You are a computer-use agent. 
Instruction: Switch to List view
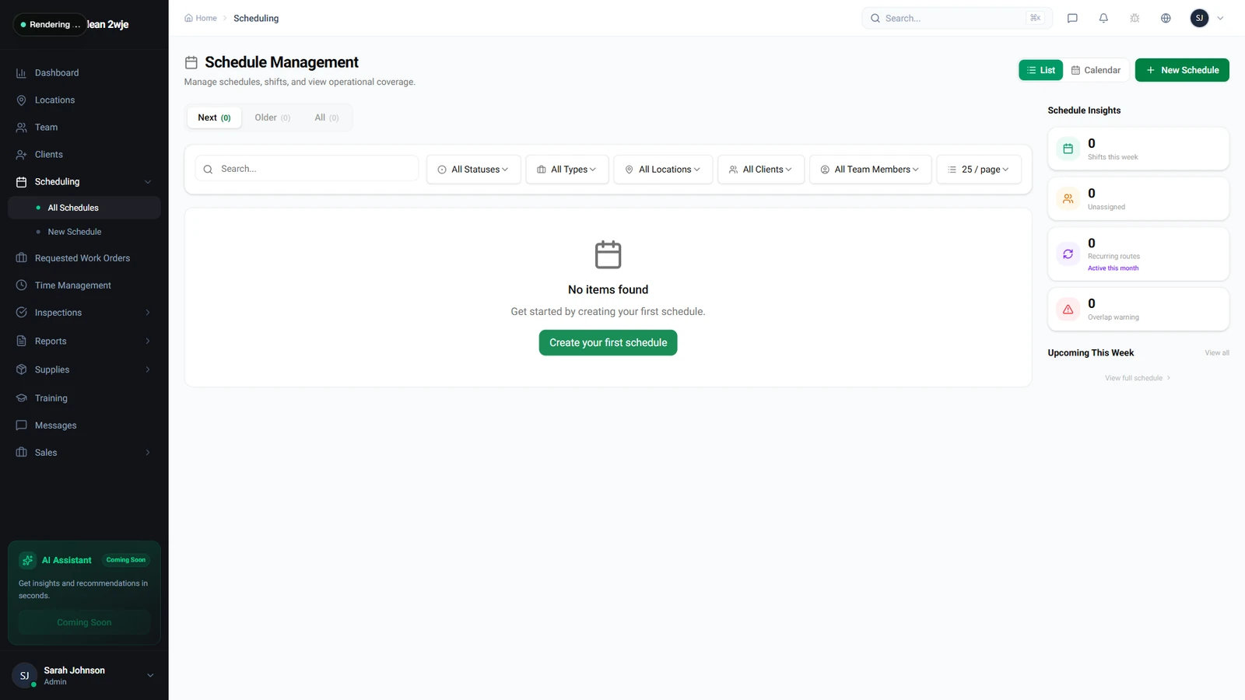pyautogui.click(x=1040, y=70)
